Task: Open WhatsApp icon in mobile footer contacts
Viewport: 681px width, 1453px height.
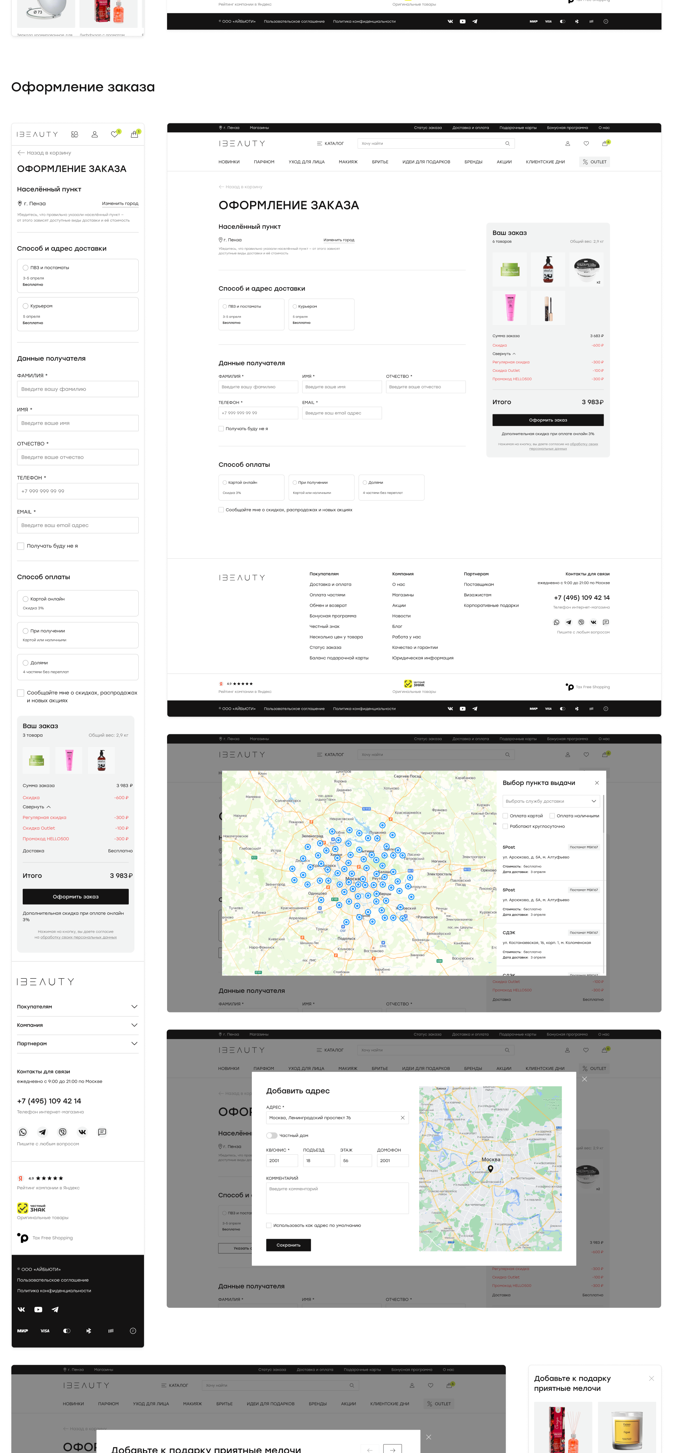Action: [x=23, y=1132]
